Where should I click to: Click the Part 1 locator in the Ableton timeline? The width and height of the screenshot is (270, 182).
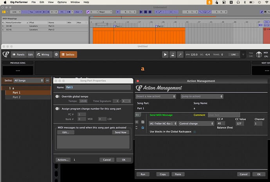click(x=118, y=26)
